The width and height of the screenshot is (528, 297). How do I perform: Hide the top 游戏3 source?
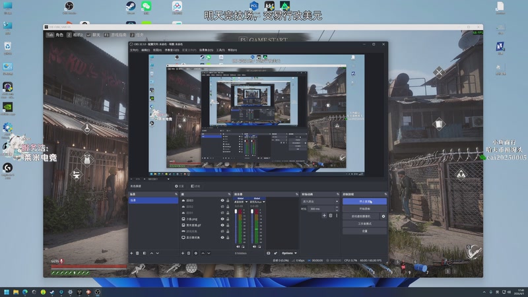(x=222, y=201)
